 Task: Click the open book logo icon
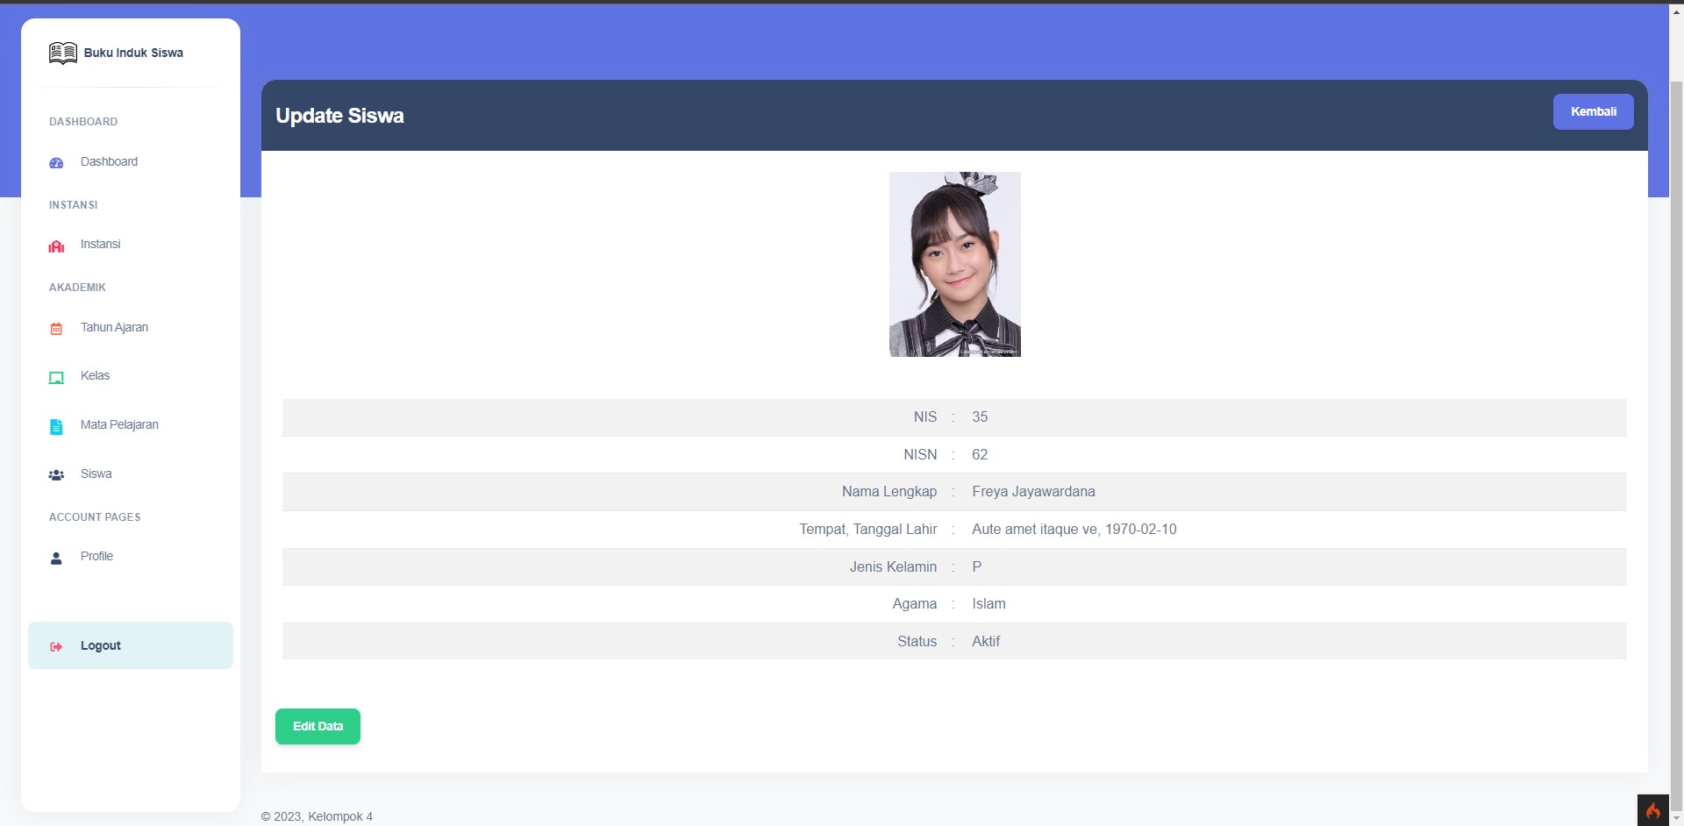pyautogui.click(x=62, y=53)
